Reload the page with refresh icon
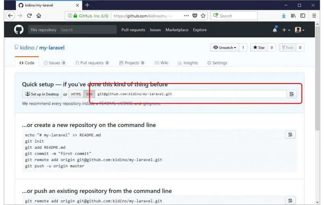The height and width of the screenshot is (205, 324). [x=29, y=16]
